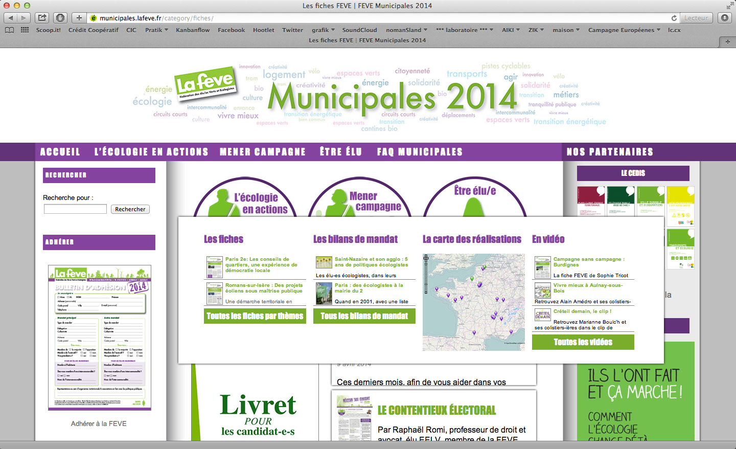Screen dimensions: 736x449
Task: Show the bookmarks book icon
Action: [x=9, y=30]
